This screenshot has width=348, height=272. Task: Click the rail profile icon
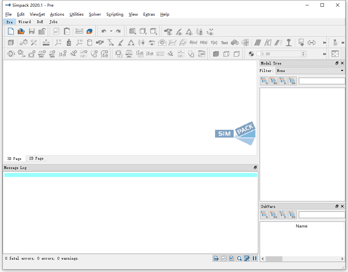[x=288, y=42]
